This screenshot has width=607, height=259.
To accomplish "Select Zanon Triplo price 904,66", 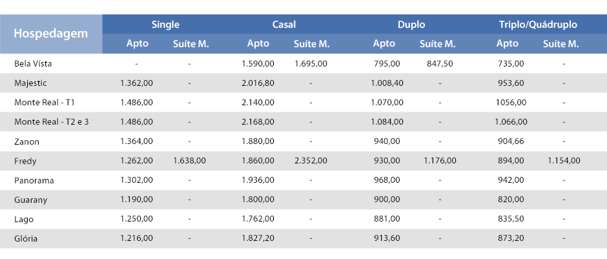I will tap(511, 141).
